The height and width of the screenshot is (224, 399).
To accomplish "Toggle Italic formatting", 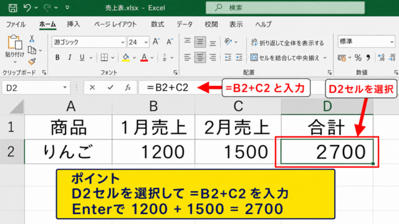I will [69, 58].
